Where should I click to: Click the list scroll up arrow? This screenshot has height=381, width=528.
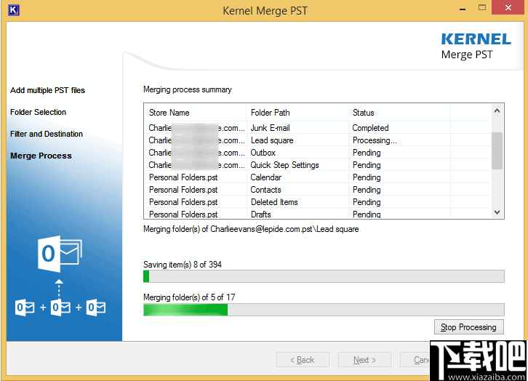click(x=497, y=111)
